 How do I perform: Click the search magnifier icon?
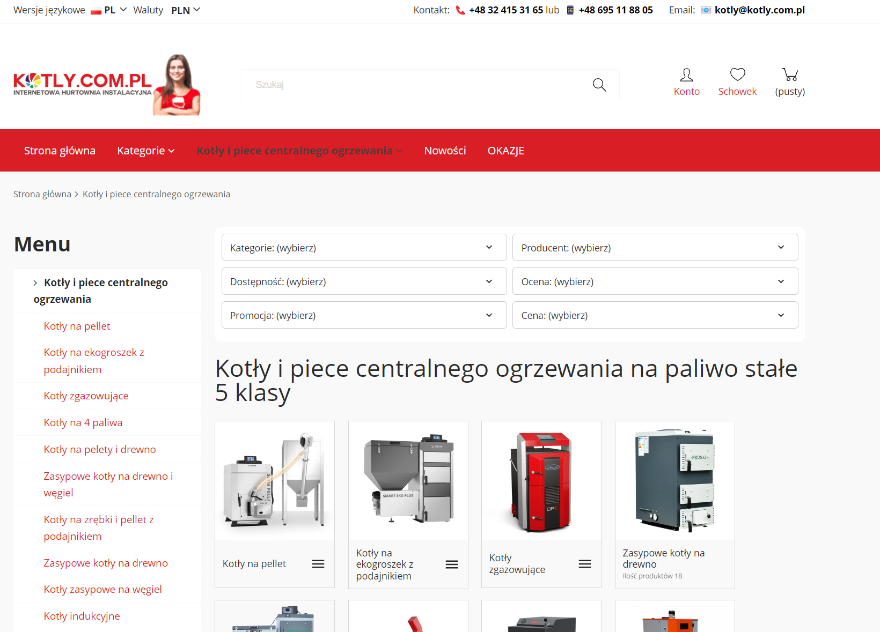[x=599, y=85]
